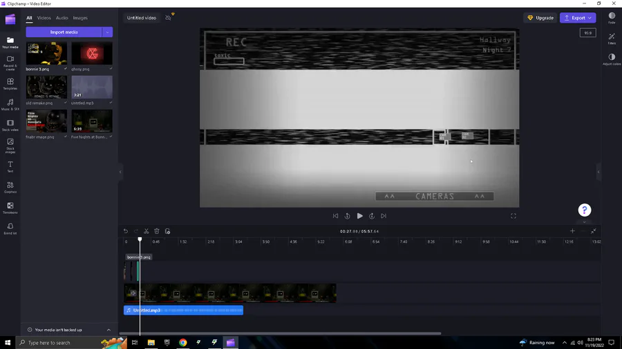Open the Templates sidebar panel

tap(10, 84)
